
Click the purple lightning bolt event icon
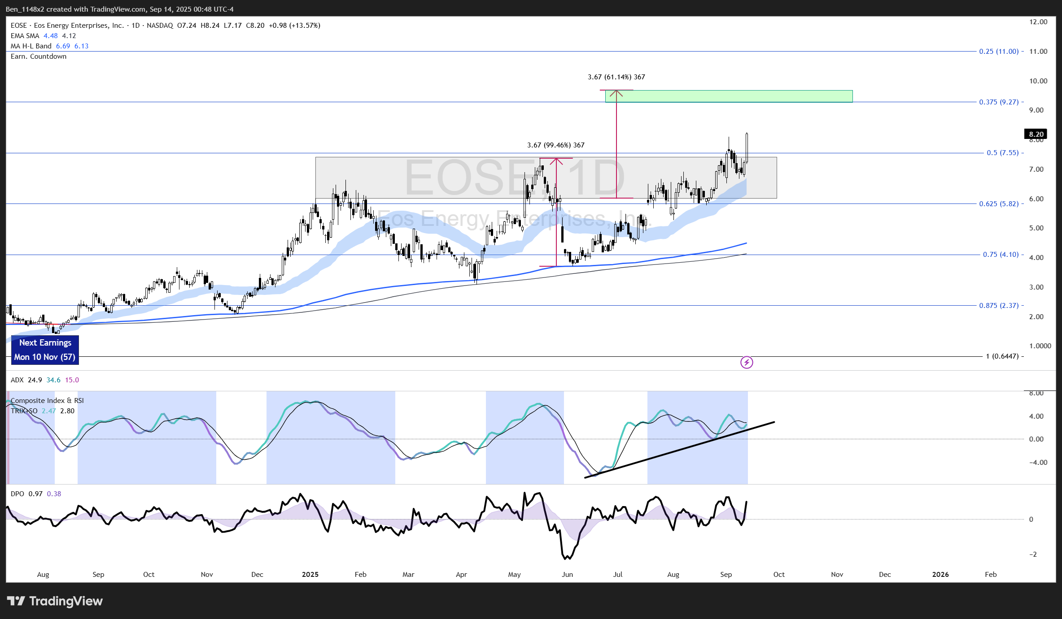[x=747, y=362]
